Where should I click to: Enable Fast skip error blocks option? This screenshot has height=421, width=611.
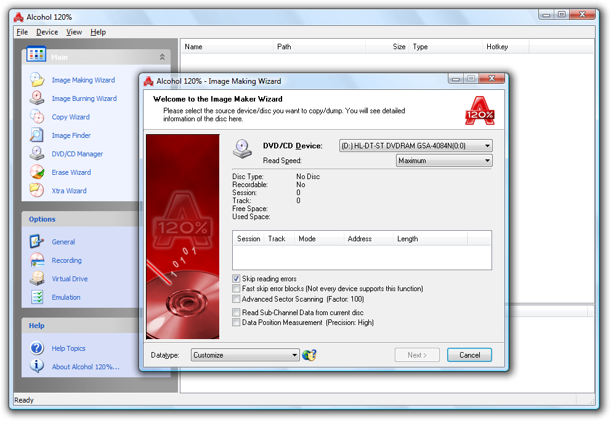(x=237, y=289)
